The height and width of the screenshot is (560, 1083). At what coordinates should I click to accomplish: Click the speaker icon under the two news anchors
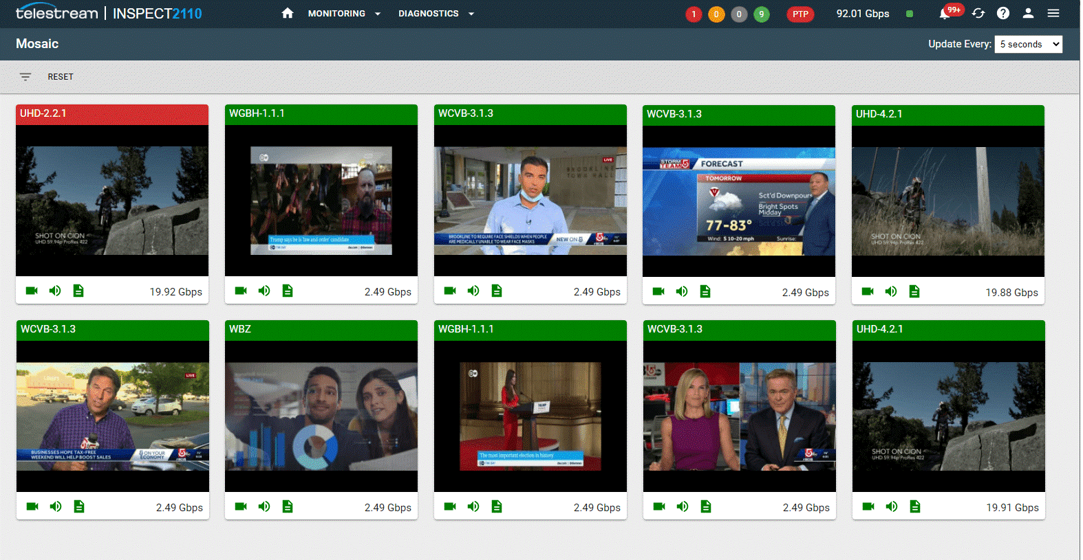click(683, 506)
